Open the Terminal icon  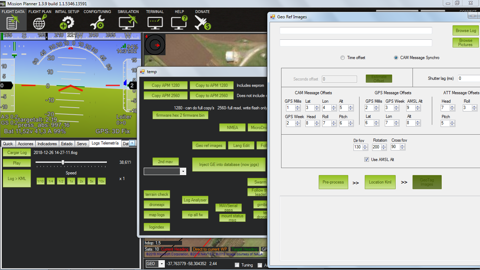[x=155, y=22]
